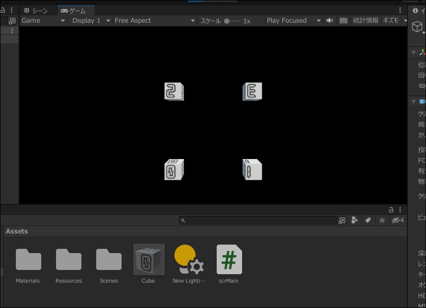Click the Project search field

[x=258, y=220]
